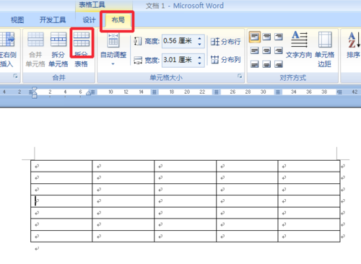Viewport: 361px width, 264px height.
Task: Open the 布局 ribbon tab
Action: pos(118,20)
